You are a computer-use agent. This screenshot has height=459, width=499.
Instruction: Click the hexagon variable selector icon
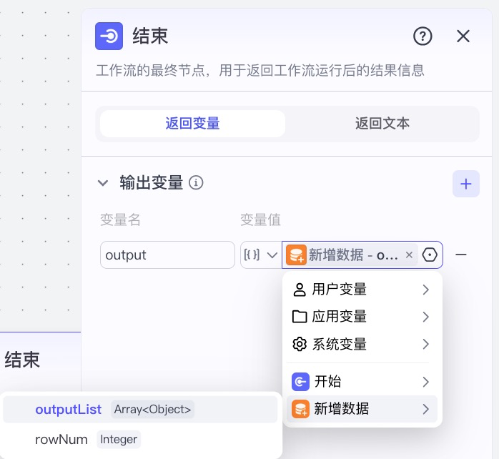point(430,255)
